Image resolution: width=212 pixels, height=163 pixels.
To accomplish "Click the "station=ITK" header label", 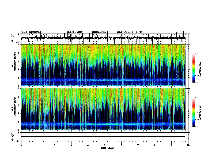I will tap(99, 32).
